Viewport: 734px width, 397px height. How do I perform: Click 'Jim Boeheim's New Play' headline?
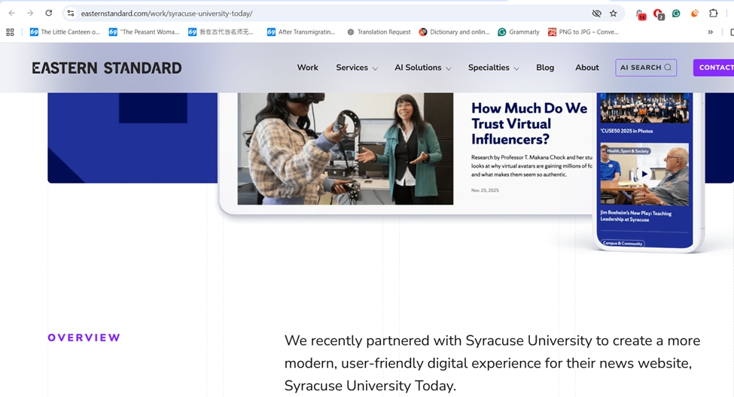point(635,216)
